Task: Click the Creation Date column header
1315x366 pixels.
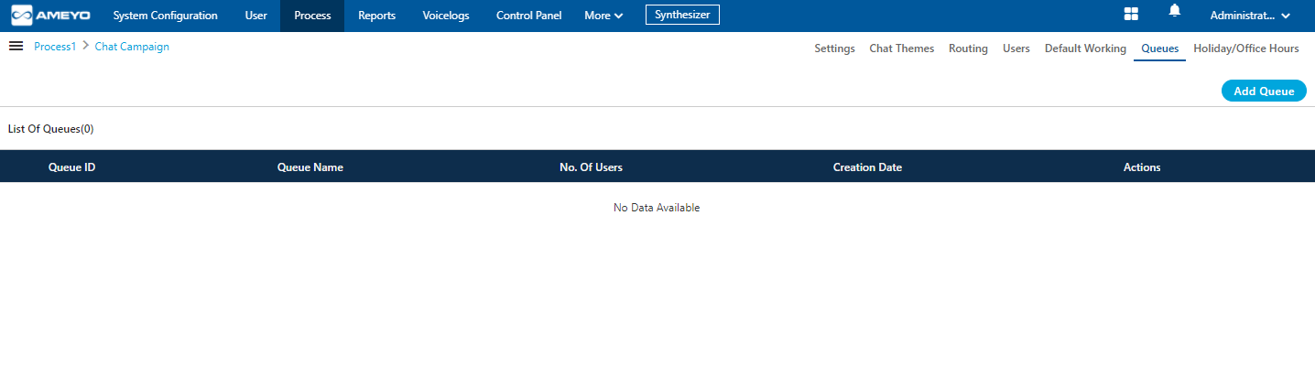Action: pos(867,167)
